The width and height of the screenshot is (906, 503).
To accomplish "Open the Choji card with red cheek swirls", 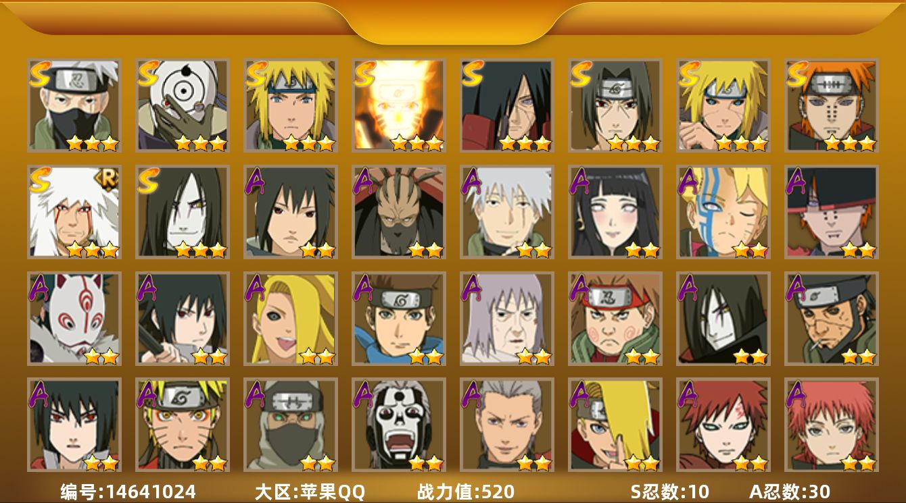I will click(x=615, y=319).
